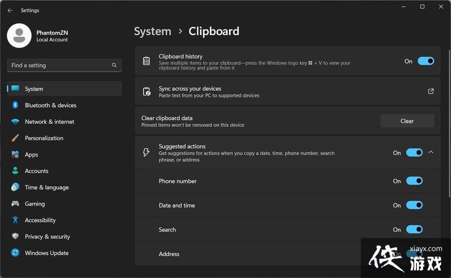Disable the Date and time toggle
The width and height of the screenshot is (451, 278).
414,205
